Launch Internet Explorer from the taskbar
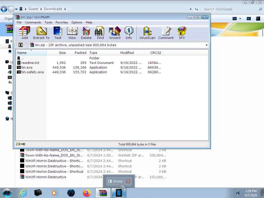264x198 pixels. 23,193
